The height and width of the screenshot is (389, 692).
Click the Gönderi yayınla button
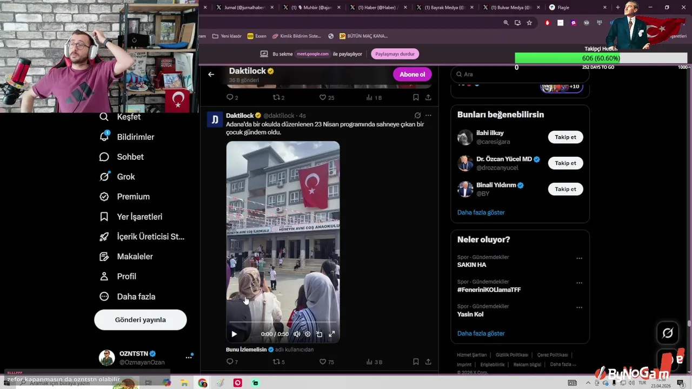[x=141, y=320]
